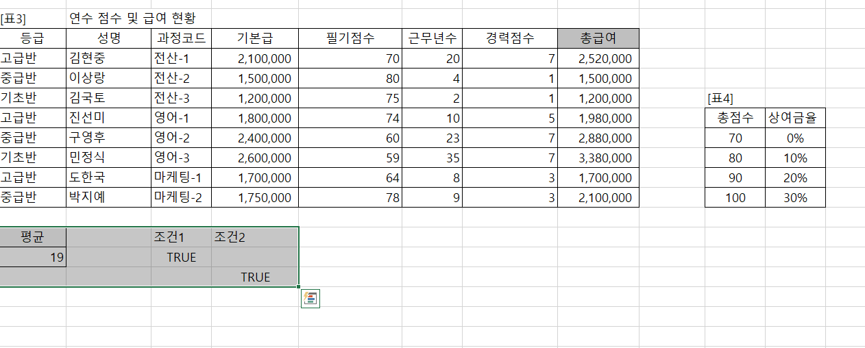This screenshot has height=348, width=865.
Task: Select the 총급여 header cell
Action: [598, 38]
